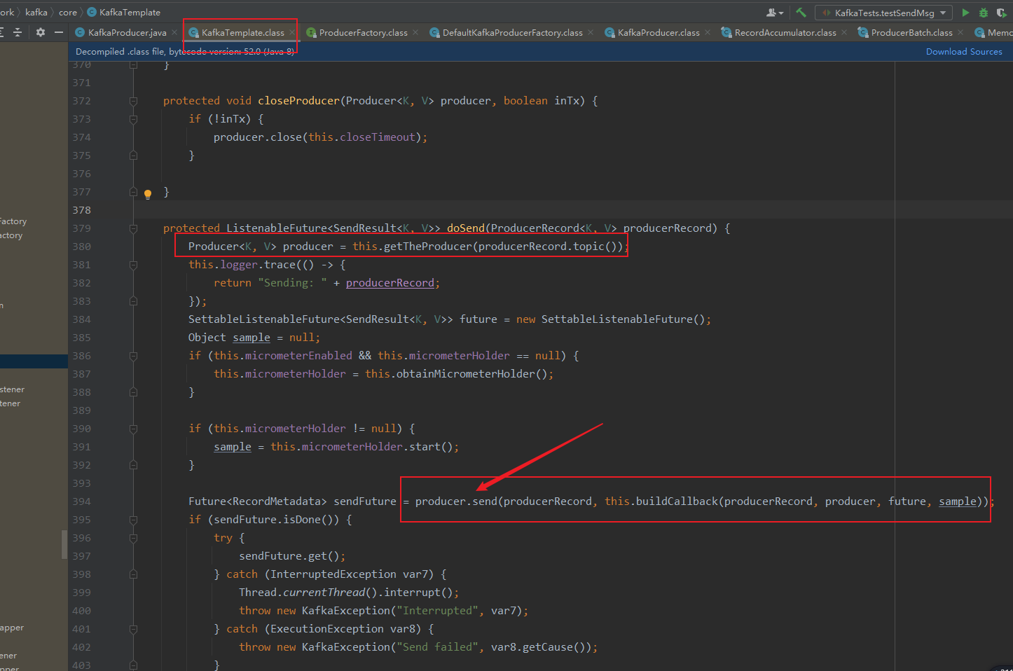Collapse the closeProducer method fold at line 372
This screenshot has width=1013, height=671.
[133, 101]
